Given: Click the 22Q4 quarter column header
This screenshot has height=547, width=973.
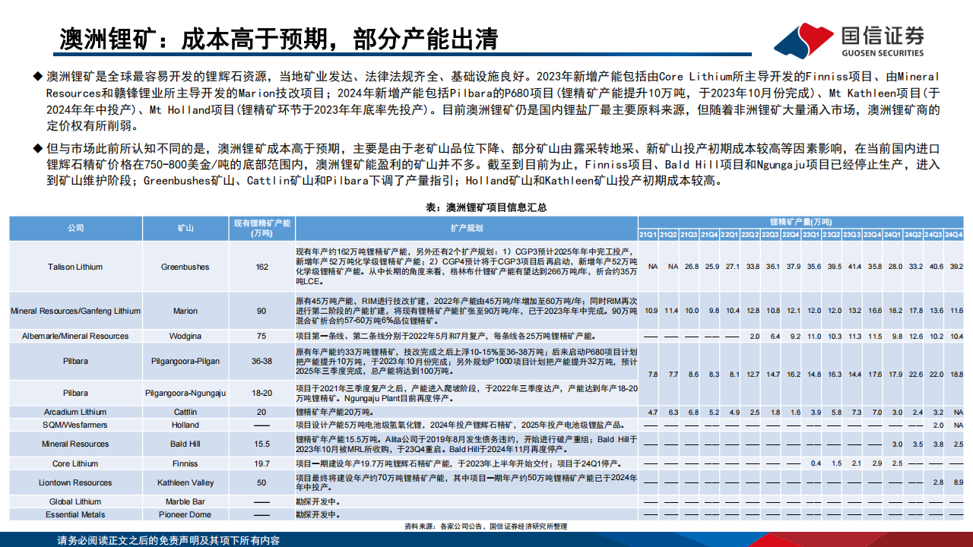Looking at the screenshot, I should click(x=790, y=234).
